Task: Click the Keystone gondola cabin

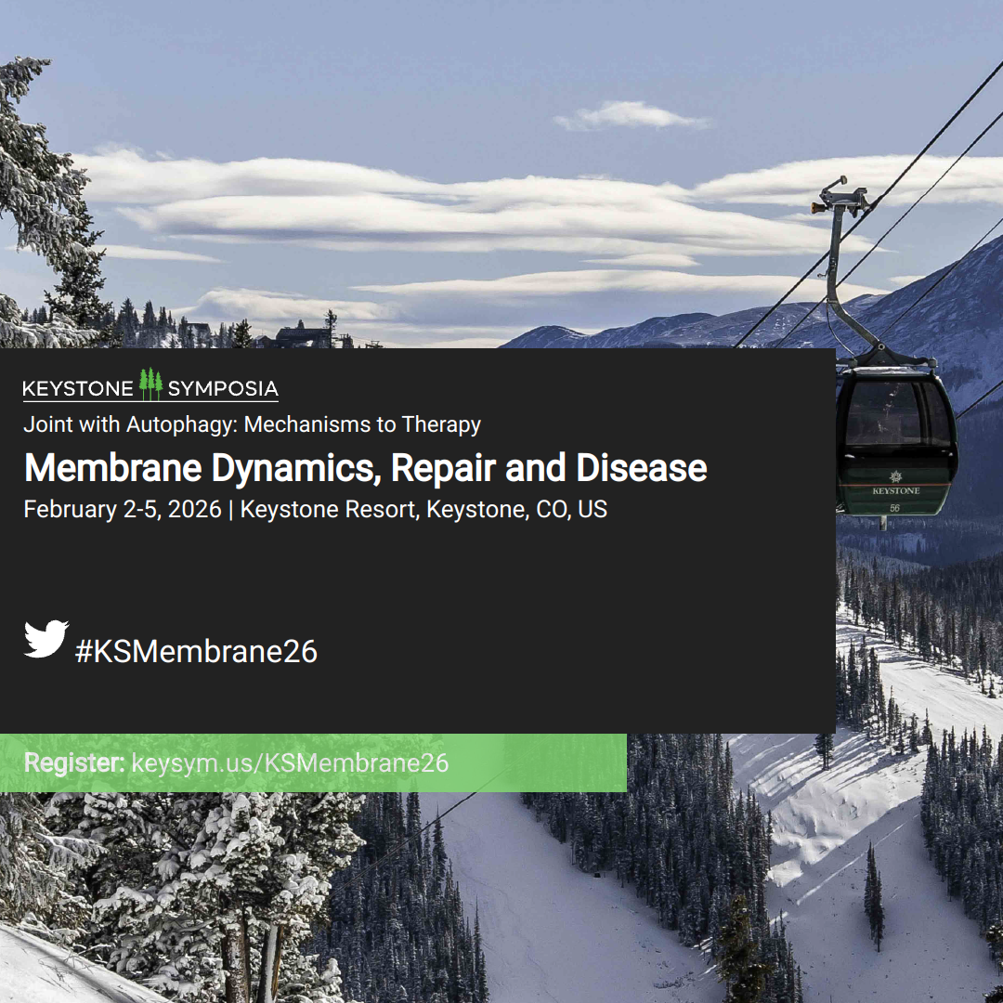Action: pos(895,443)
